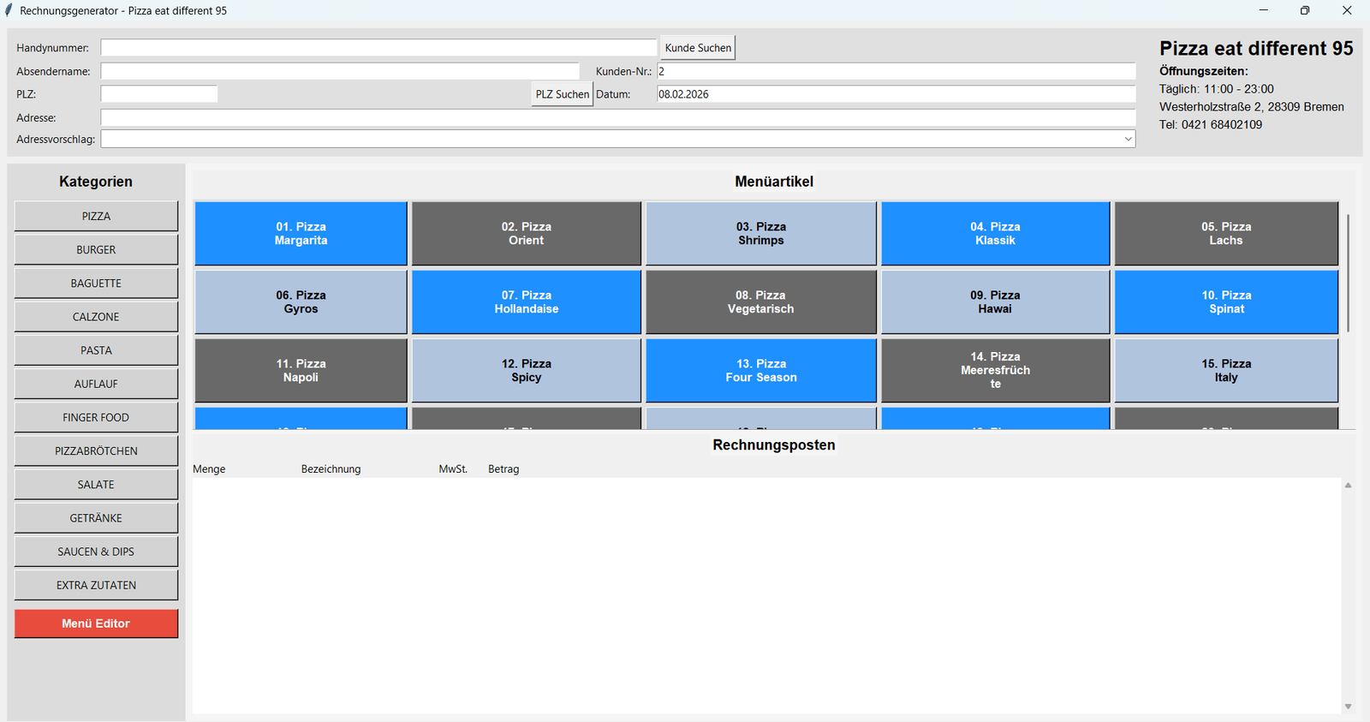Click the menu items vertical scrollbar

pos(1348,274)
